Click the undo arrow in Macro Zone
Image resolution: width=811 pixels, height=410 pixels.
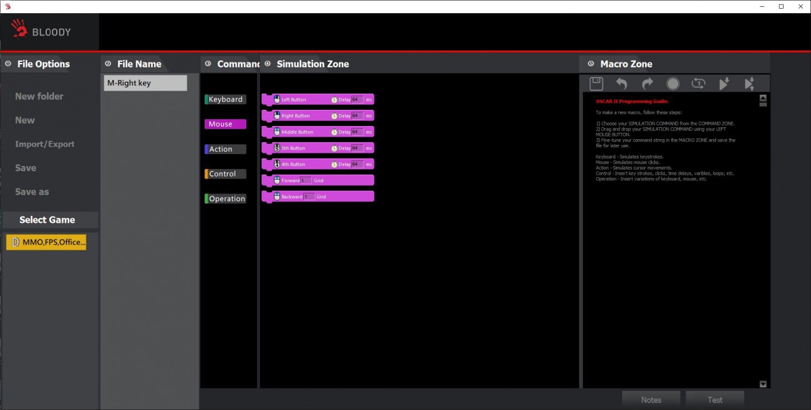pos(621,84)
